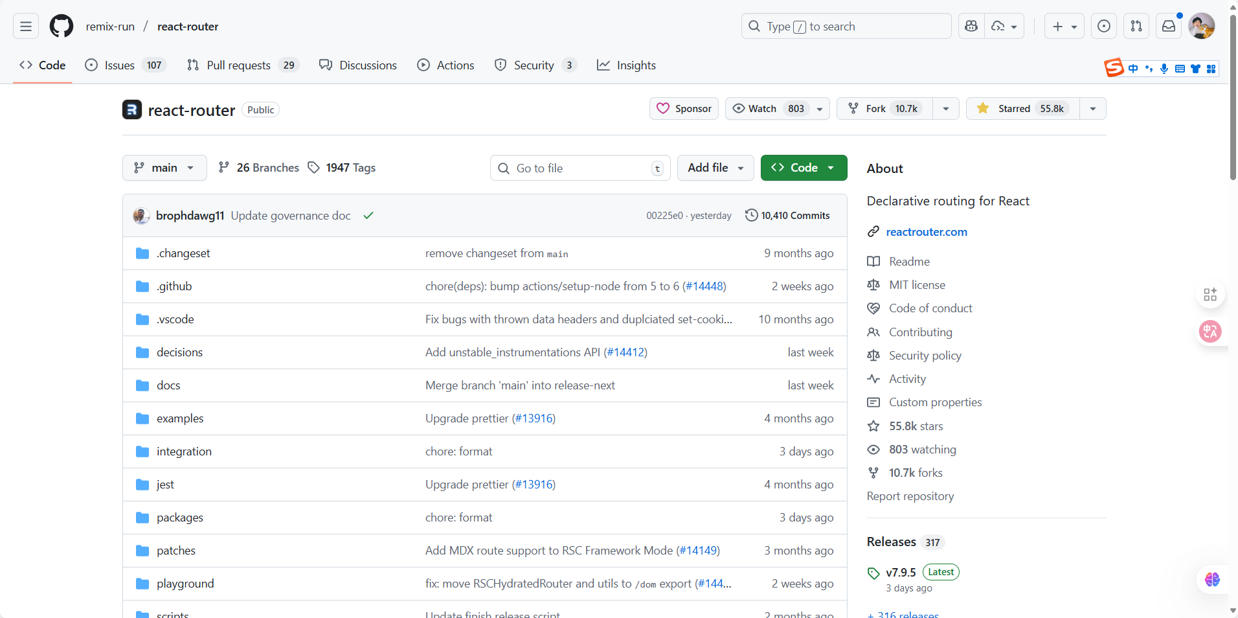
Task: Click the Releases 317 heading link
Action: [x=905, y=542]
